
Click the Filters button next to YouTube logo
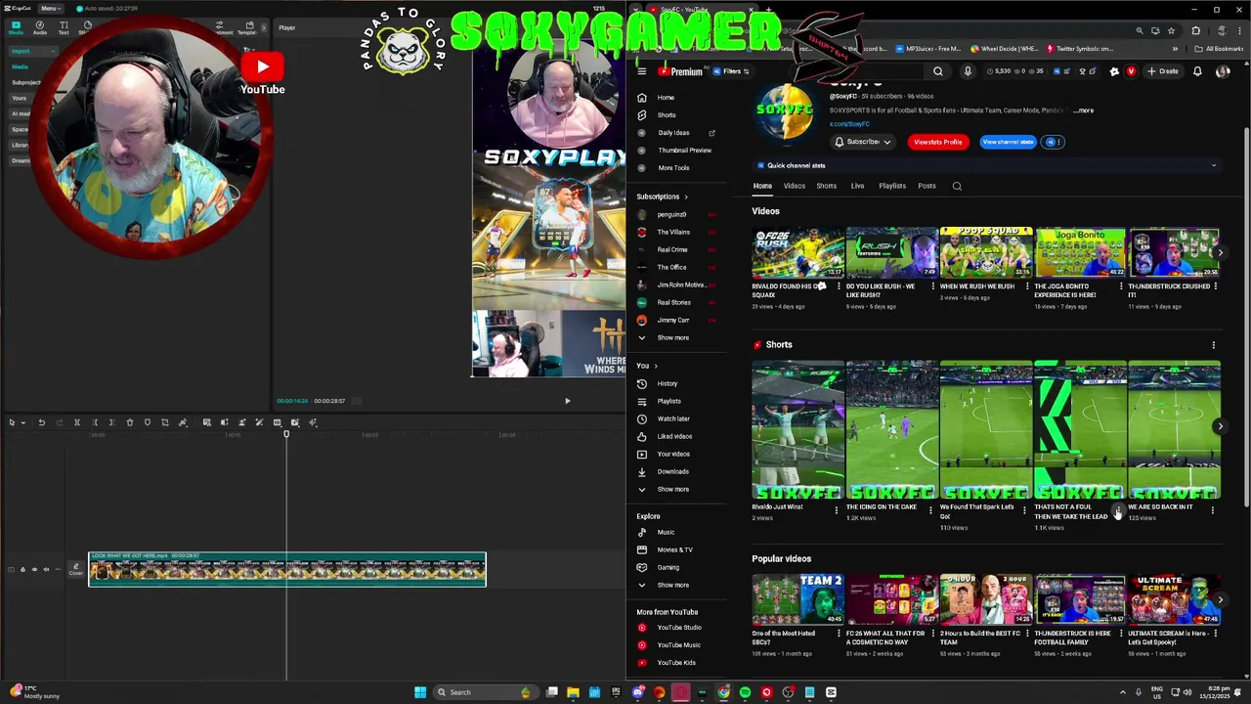click(731, 71)
